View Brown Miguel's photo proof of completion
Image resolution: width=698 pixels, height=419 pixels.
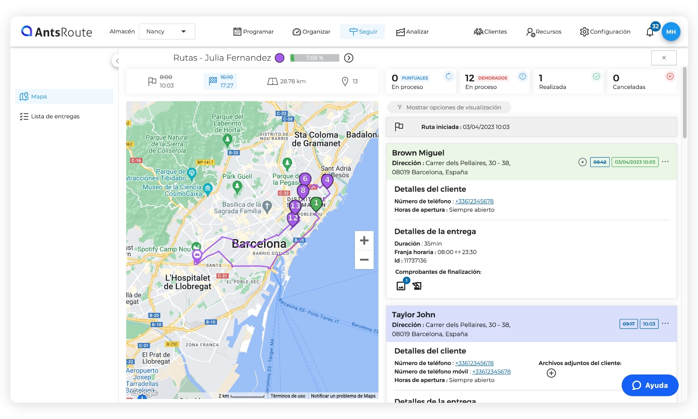tap(401, 286)
